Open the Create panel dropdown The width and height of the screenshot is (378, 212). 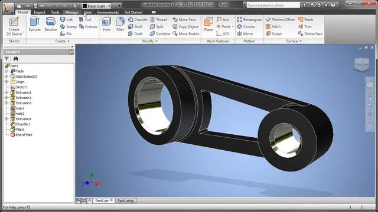(x=62, y=41)
